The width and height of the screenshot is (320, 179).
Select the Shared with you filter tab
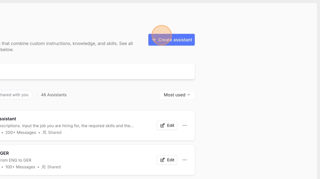tap(14, 95)
